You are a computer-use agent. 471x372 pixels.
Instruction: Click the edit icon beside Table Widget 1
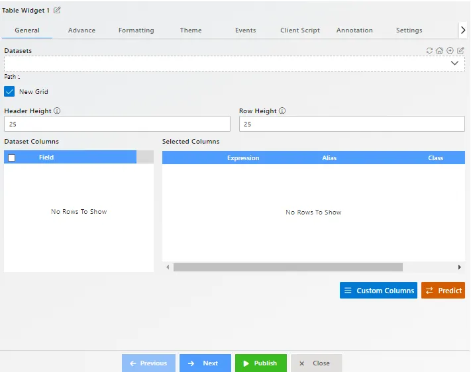[x=57, y=10]
